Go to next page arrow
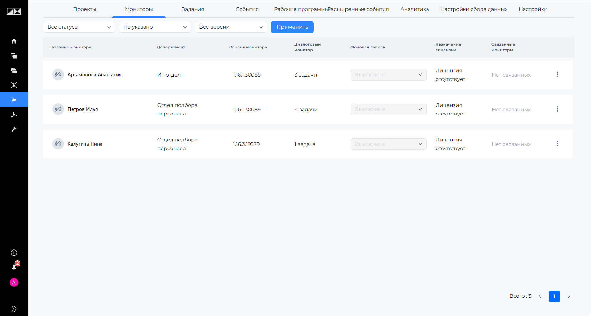The height and width of the screenshot is (316, 591). click(x=569, y=296)
